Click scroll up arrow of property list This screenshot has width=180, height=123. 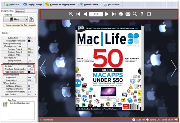coord(35,38)
